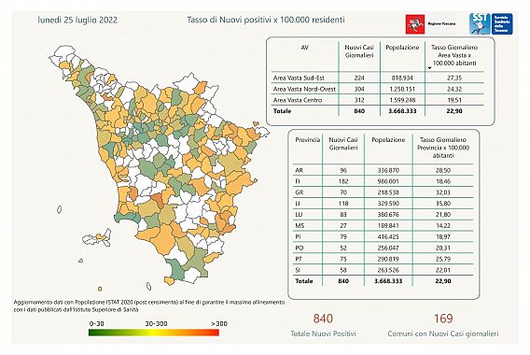Viewport: 530px width, 355px height.
Task: Click population value '1.250.151'
Action: [402, 89]
